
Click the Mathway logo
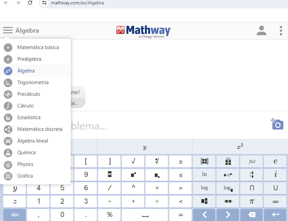click(143, 31)
